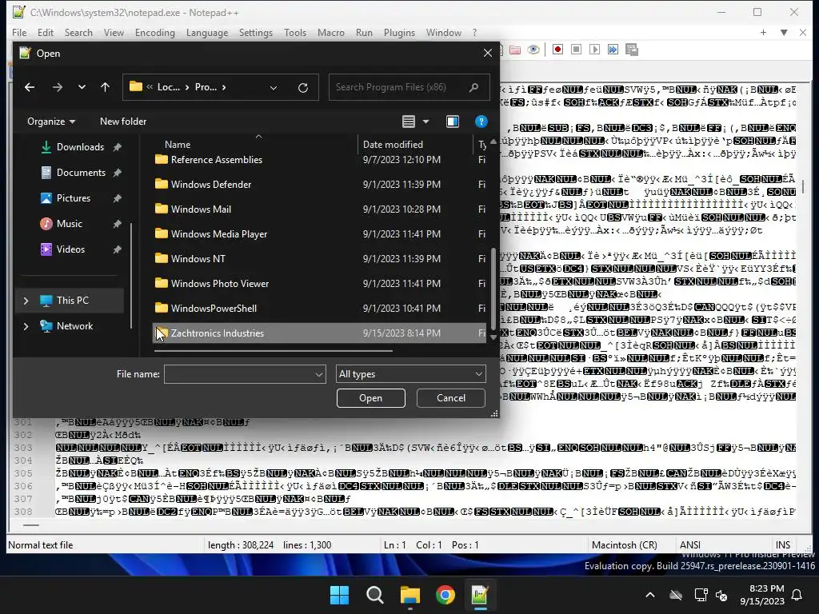Go back in the Open dialog

coord(30,87)
